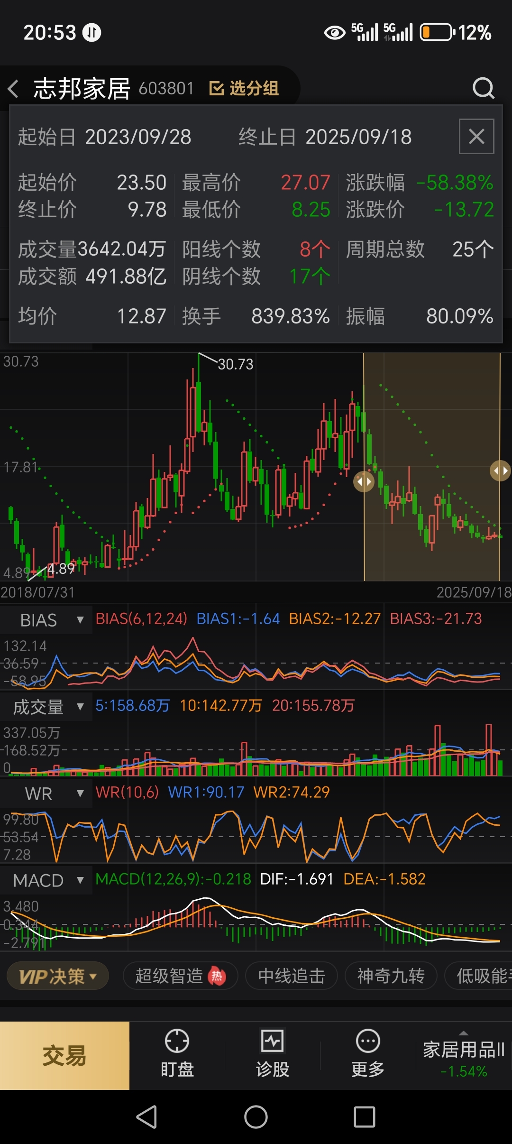
Task: Tap the Android home navigation button
Action: tap(256, 1117)
